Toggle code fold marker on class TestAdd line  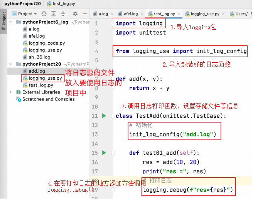point(113,116)
